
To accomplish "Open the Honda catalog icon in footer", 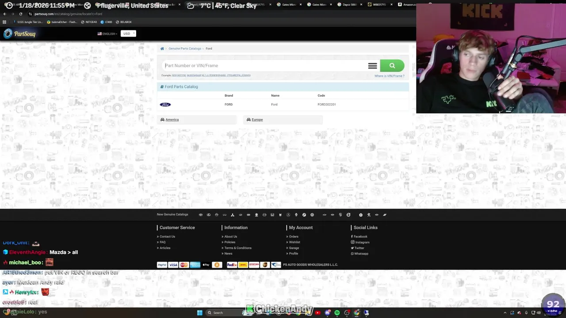I will click(x=272, y=215).
